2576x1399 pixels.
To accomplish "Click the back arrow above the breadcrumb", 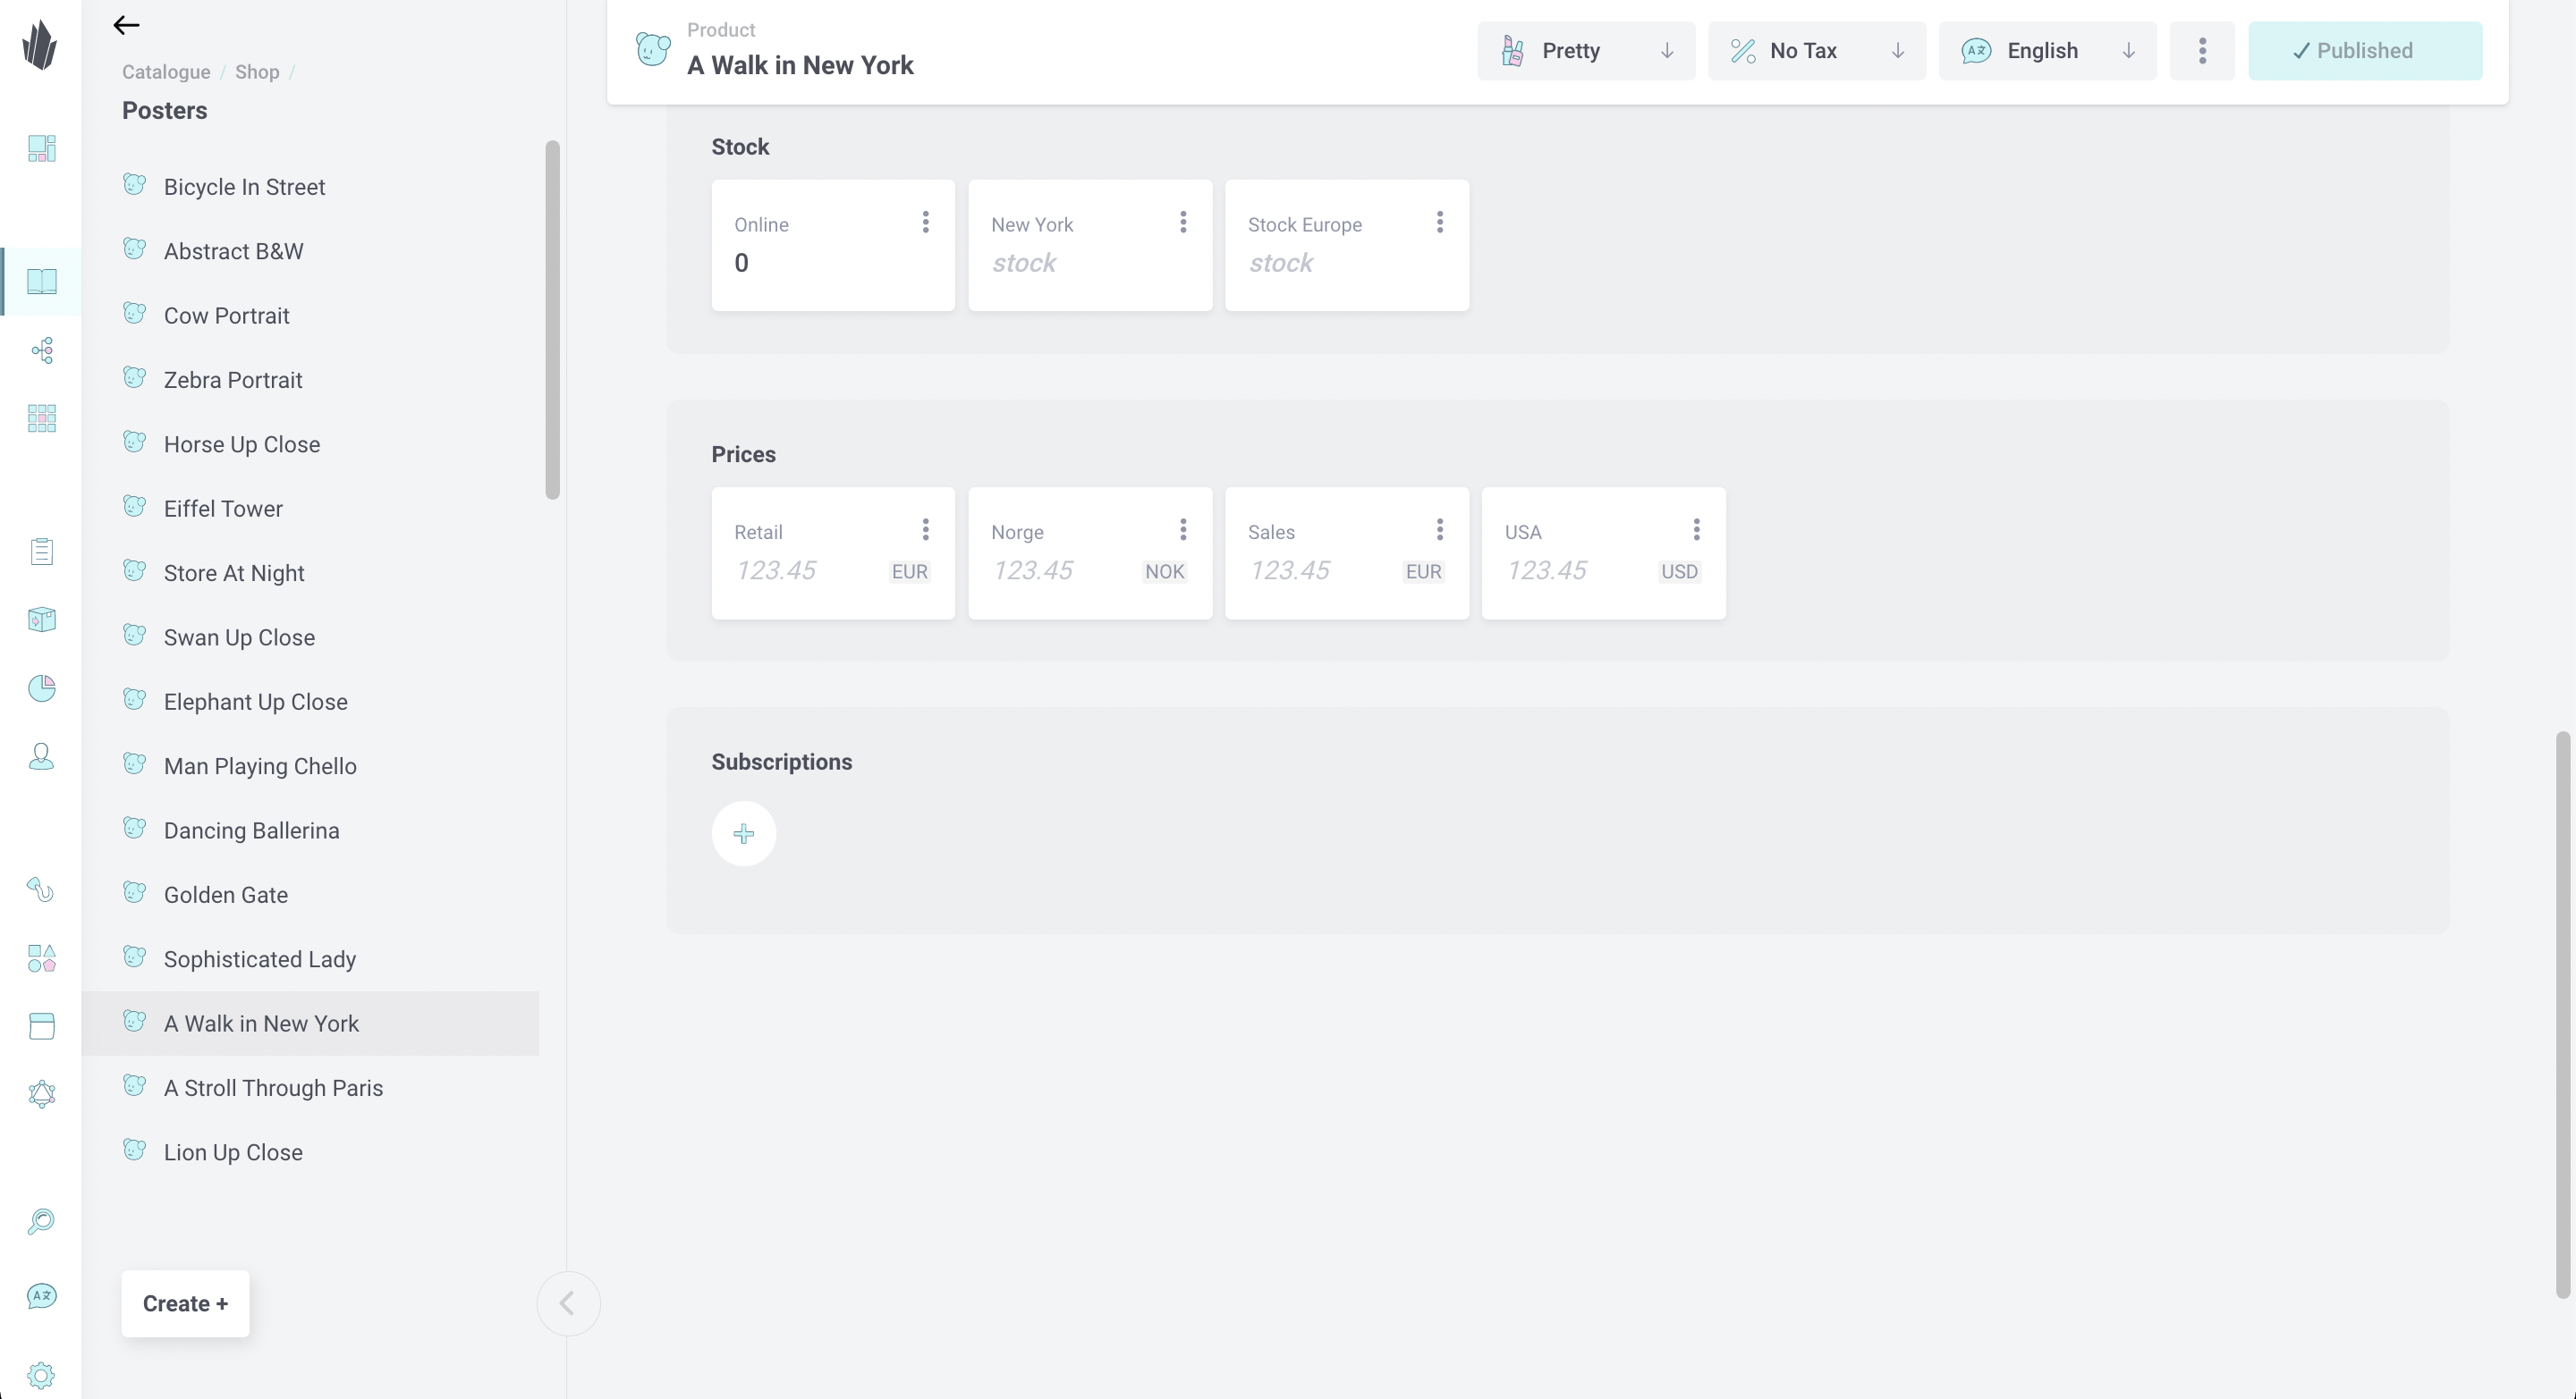I will click(126, 25).
